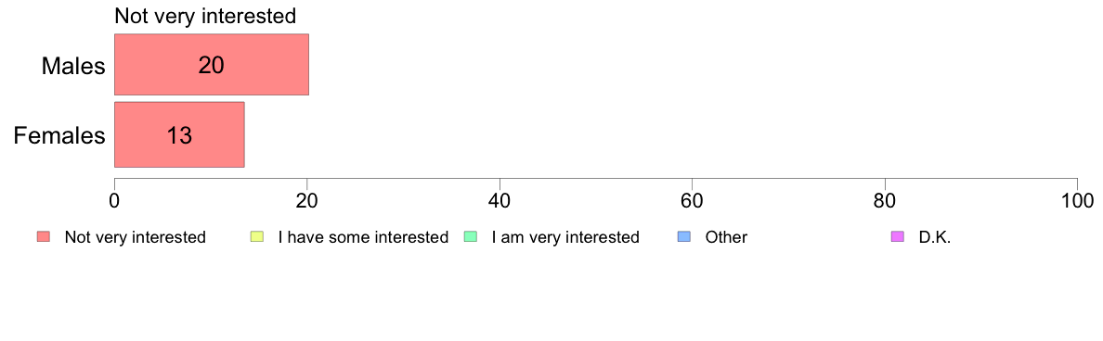
Task: Click the pink D.K. legend swatch
Action: tap(897, 237)
